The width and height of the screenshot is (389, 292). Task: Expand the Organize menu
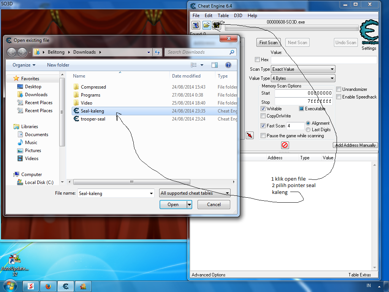coord(24,65)
